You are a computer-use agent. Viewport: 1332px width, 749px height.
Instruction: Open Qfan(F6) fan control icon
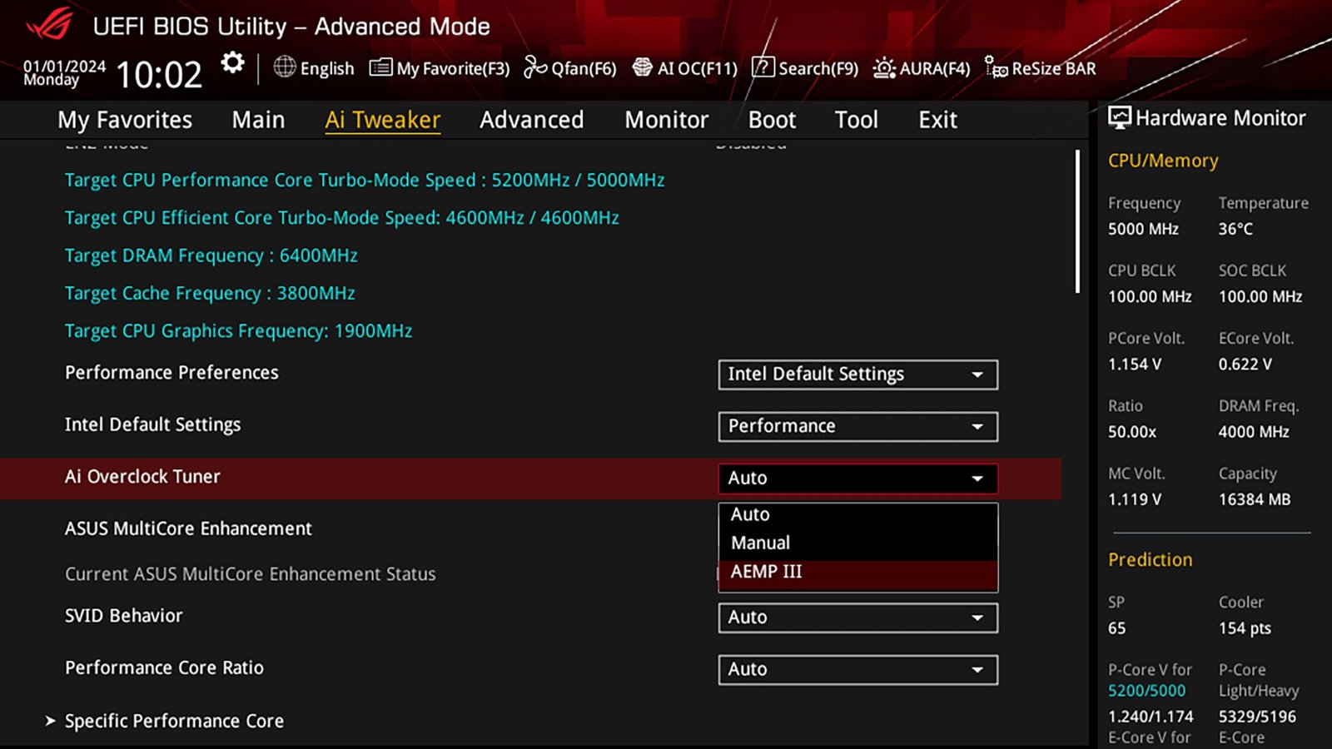535,67
